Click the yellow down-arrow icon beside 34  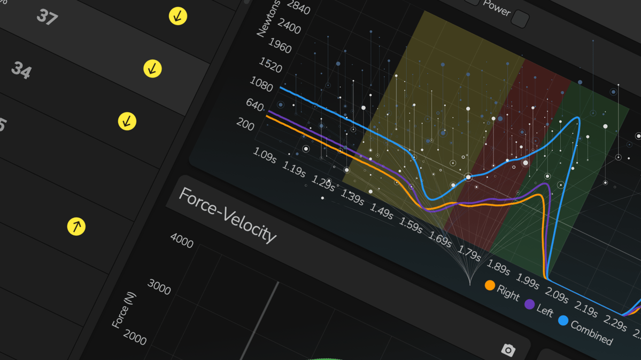click(x=152, y=68)
